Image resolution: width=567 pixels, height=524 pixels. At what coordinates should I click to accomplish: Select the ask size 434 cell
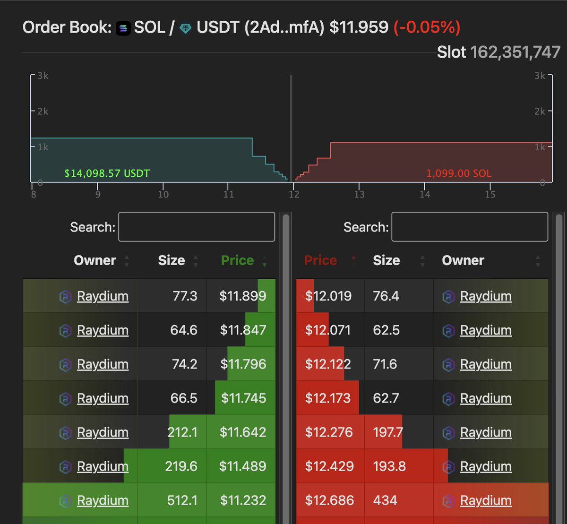coord(399,500)
